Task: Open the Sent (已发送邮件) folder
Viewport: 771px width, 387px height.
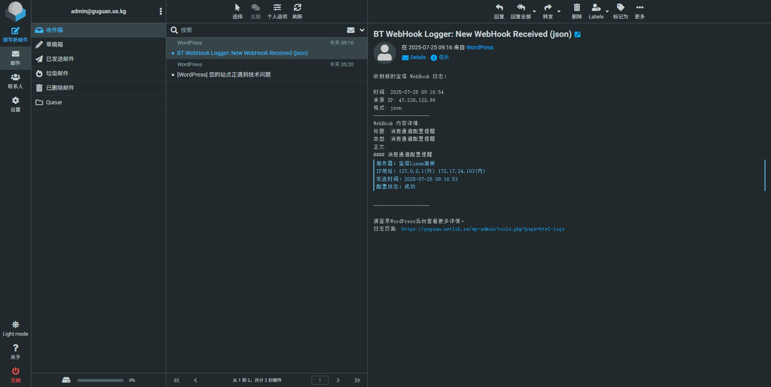Action: coord(98,59)
